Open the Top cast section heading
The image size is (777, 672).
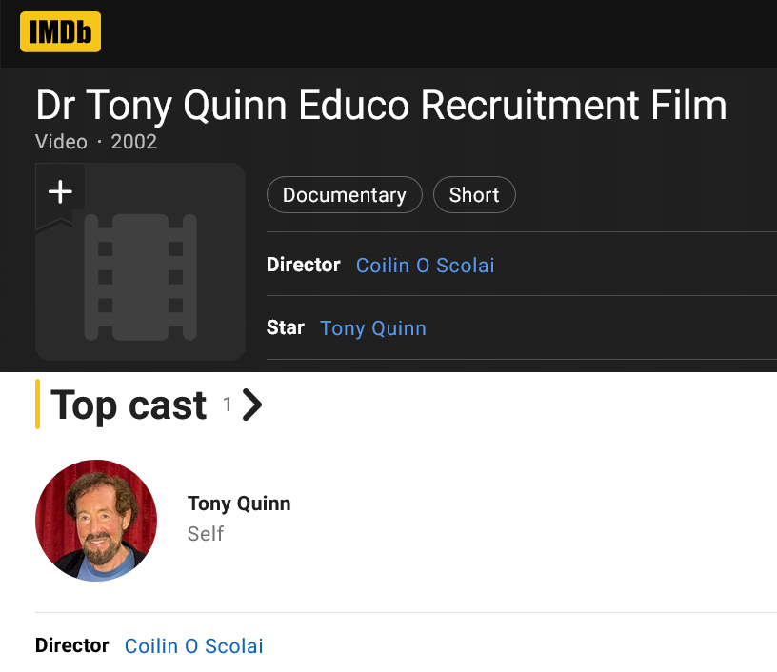[x=129, y=405]
